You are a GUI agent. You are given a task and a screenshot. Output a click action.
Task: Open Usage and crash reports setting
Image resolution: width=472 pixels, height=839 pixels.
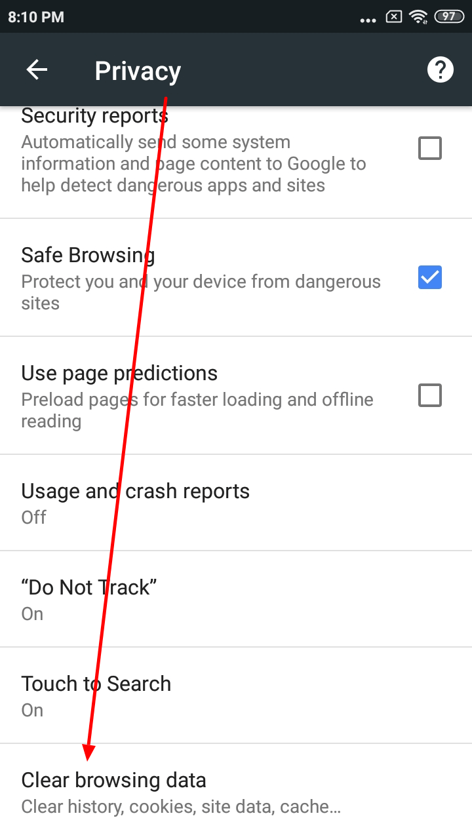click(236, 503)
